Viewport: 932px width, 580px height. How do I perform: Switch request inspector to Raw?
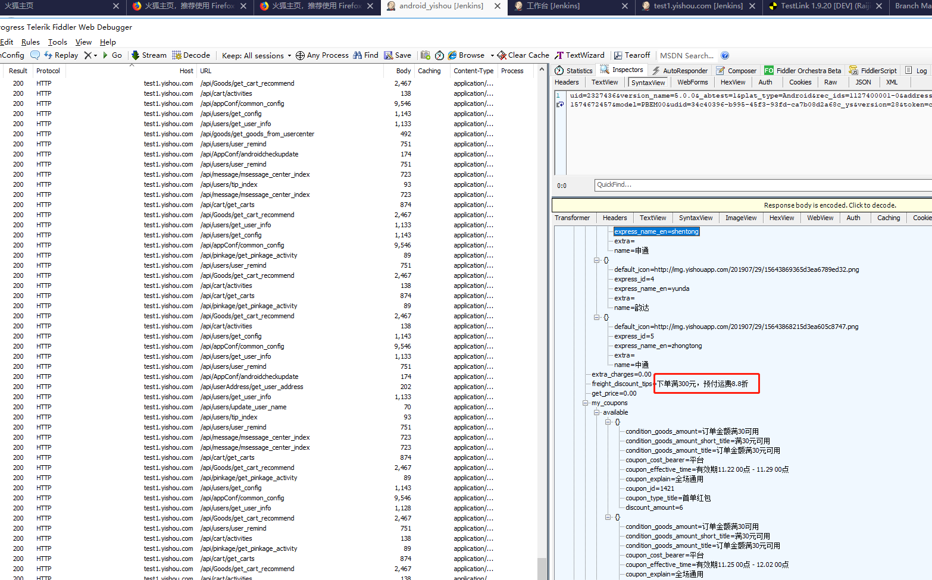coord(831,82)
